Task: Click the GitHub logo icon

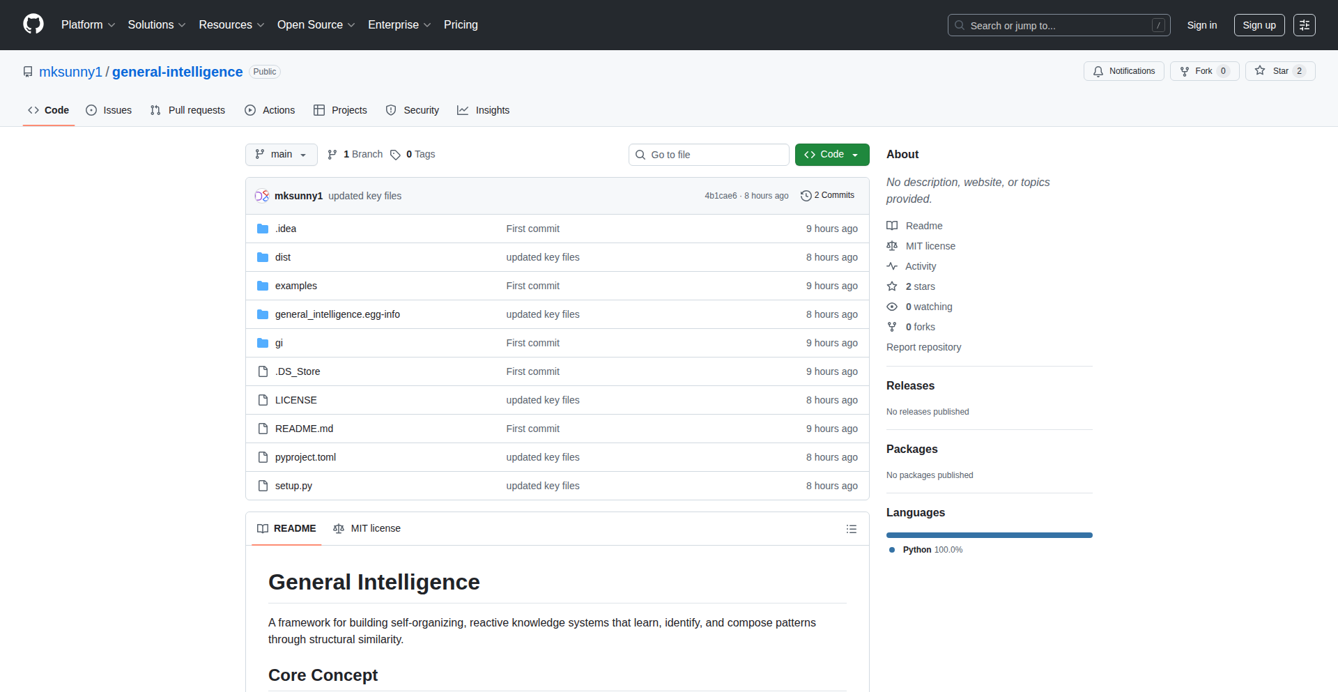Action: click(x=33, y=24)
